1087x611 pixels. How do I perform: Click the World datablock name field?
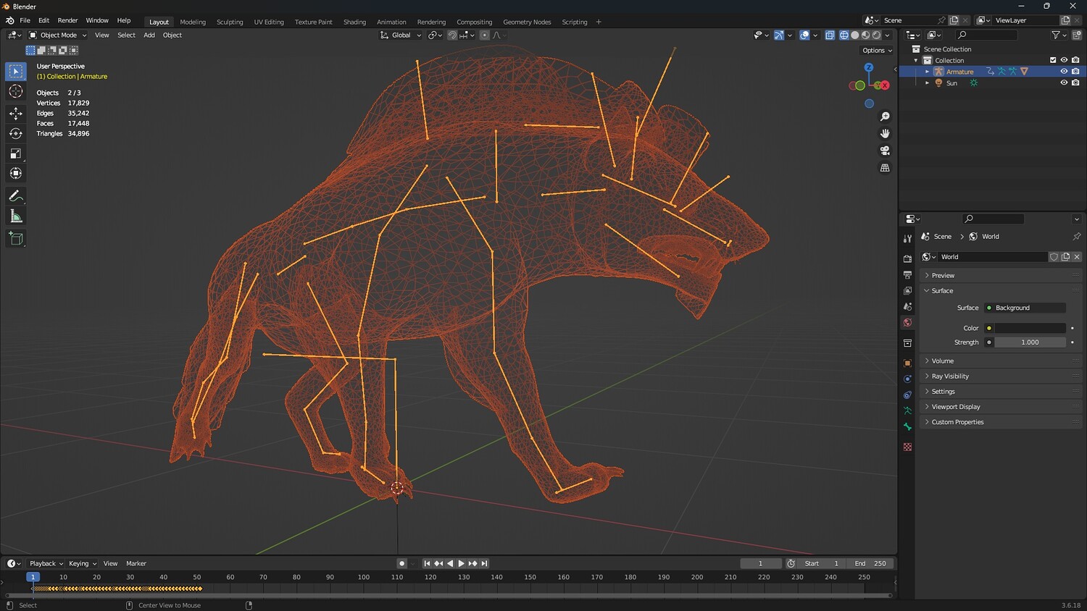click(993, 257)
